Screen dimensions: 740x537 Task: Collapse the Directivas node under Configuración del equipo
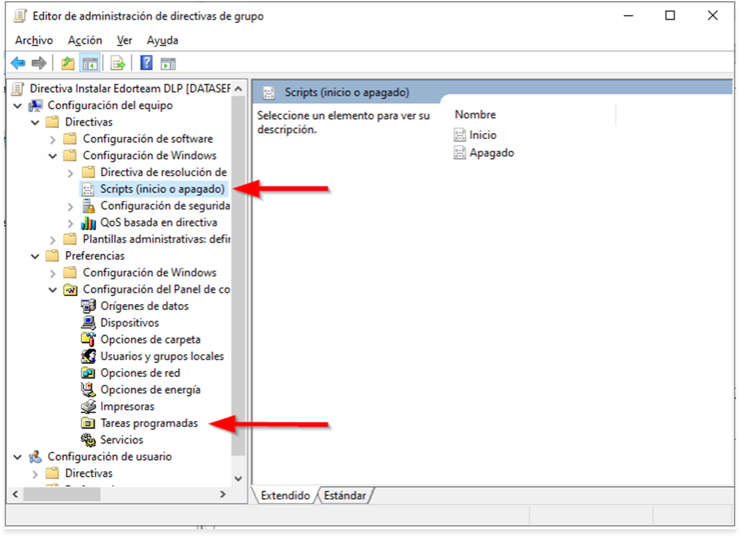(36, 122)
